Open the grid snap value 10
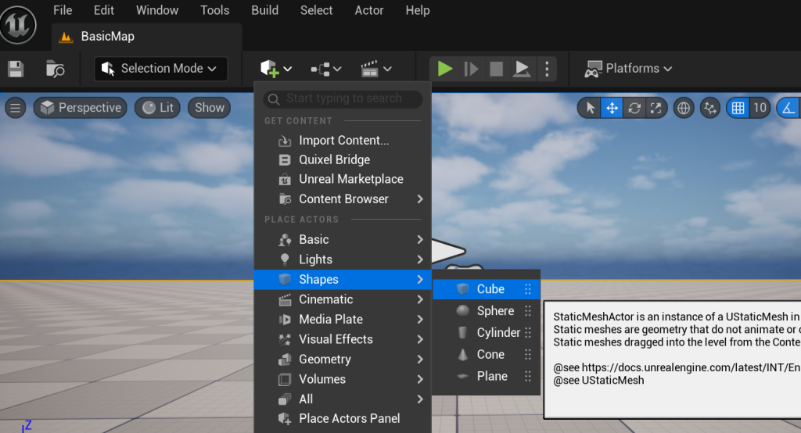 [x=760, y=108]
